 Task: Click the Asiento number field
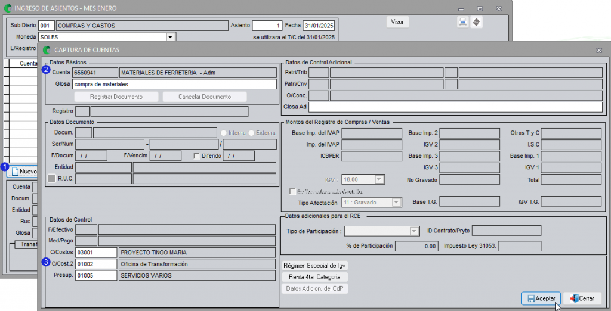click(x=267, y=26)
